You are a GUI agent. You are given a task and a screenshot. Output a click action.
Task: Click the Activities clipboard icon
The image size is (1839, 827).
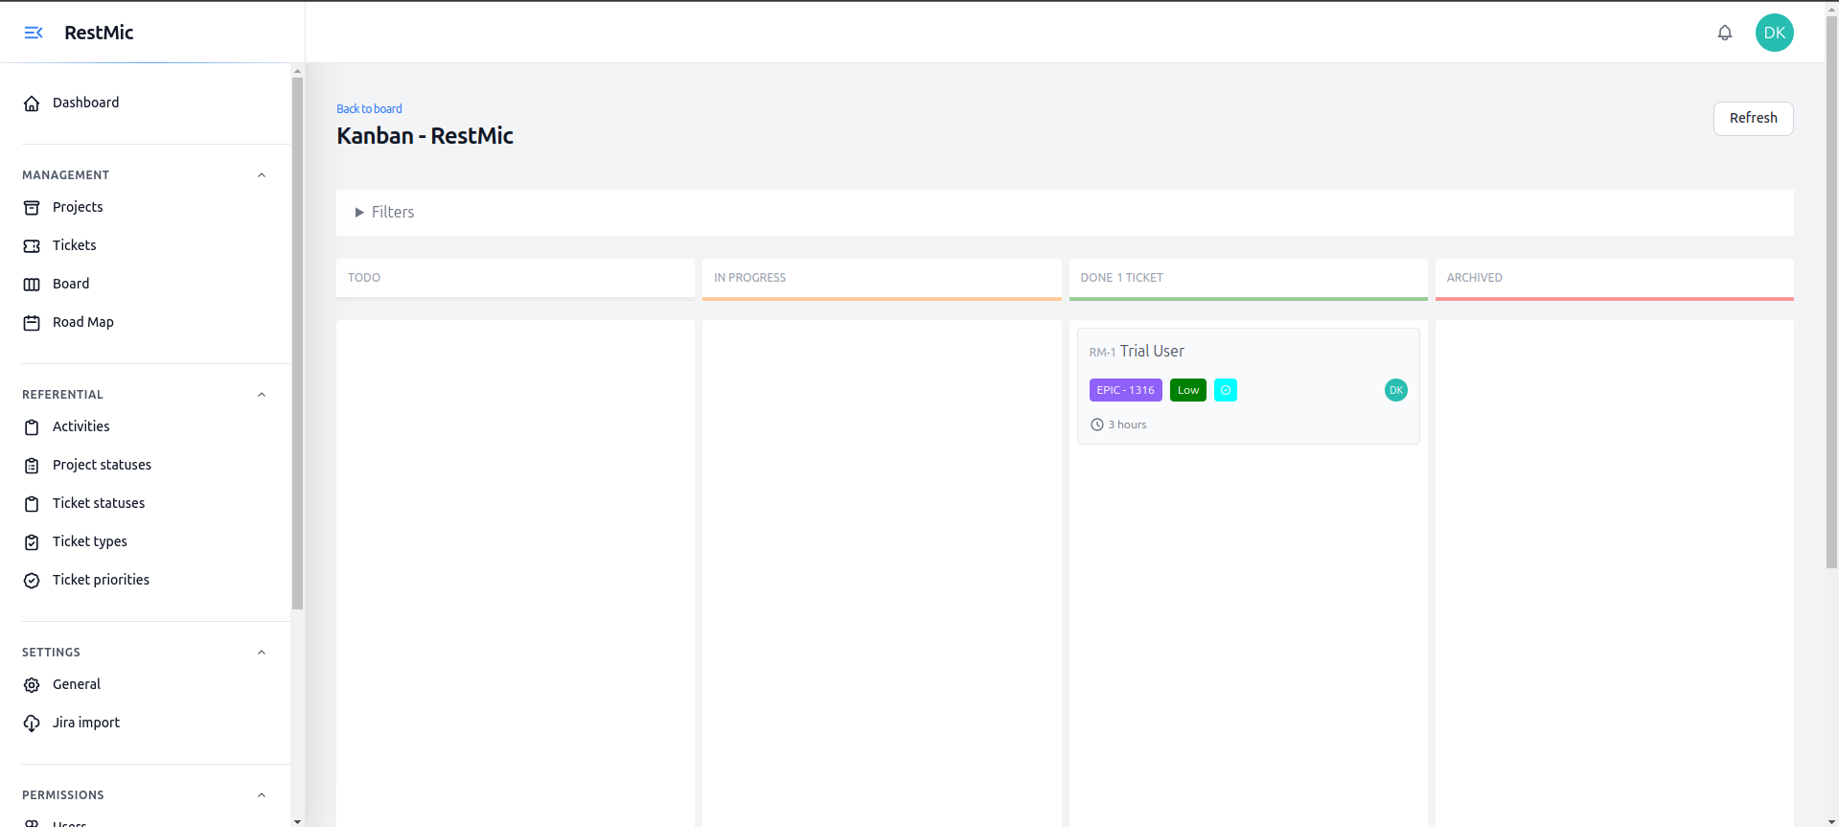tap(32, 427)
